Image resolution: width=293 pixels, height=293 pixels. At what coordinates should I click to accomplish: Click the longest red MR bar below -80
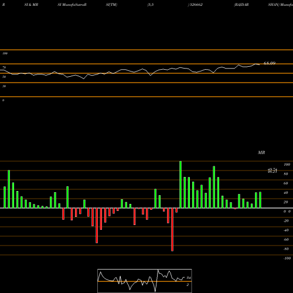172,230
